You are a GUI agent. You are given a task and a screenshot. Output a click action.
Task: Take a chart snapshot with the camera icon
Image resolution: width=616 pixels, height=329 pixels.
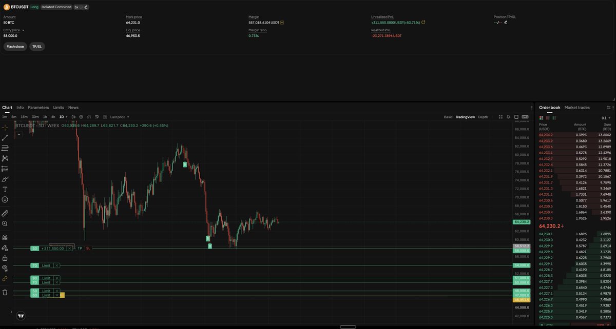(x=105, y=117)
